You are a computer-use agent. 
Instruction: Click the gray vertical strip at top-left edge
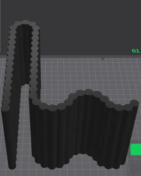coord(0,26)
